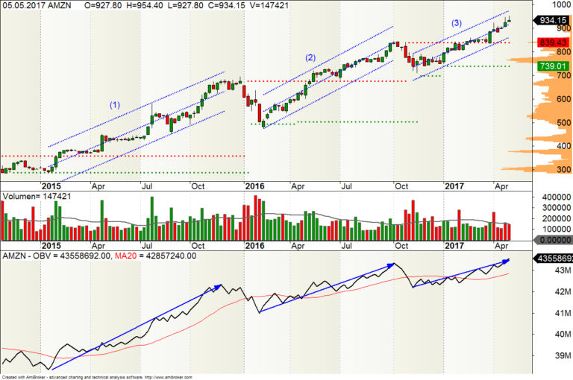
Task: Click the 42M OBV axis label
Action: pos(563,291)
